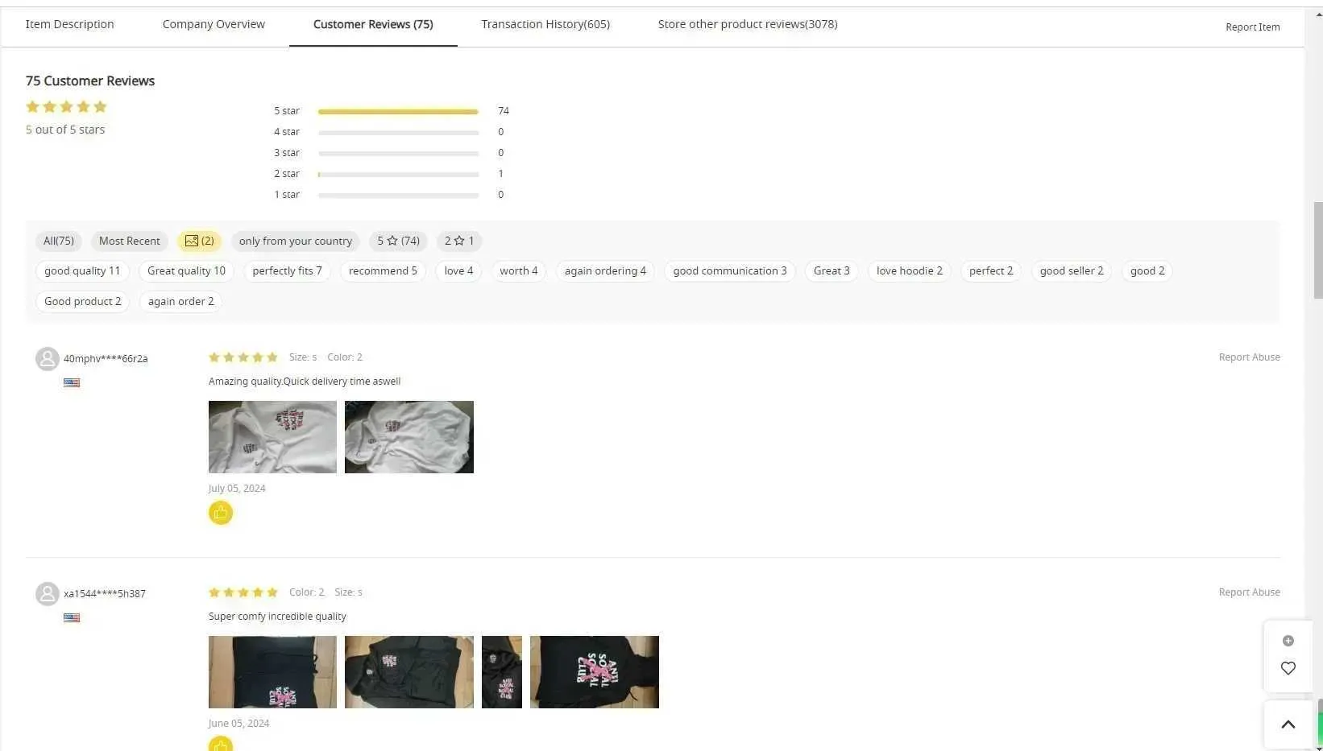This screenshot has height=751, width=1323.
Task: Toggle the 'only from your country' filter
Action: click(295, 241)
